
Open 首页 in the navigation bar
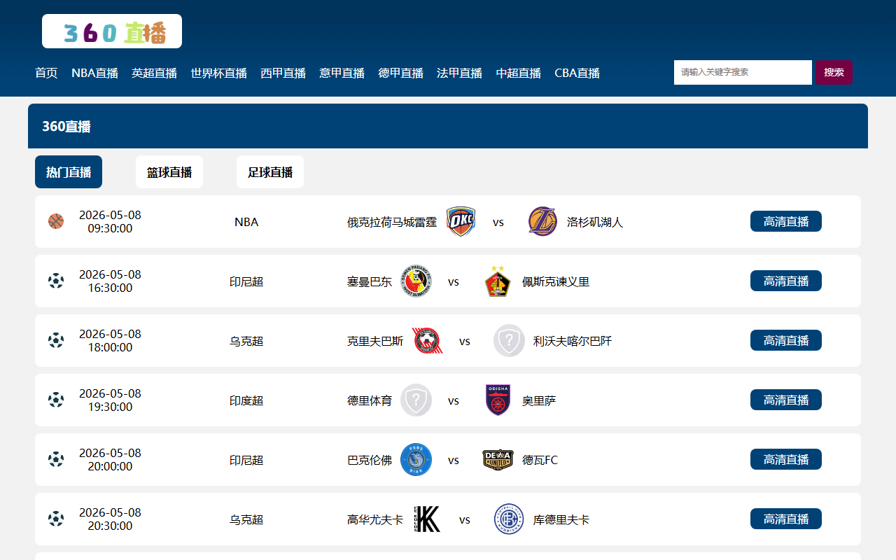[46, 73]
